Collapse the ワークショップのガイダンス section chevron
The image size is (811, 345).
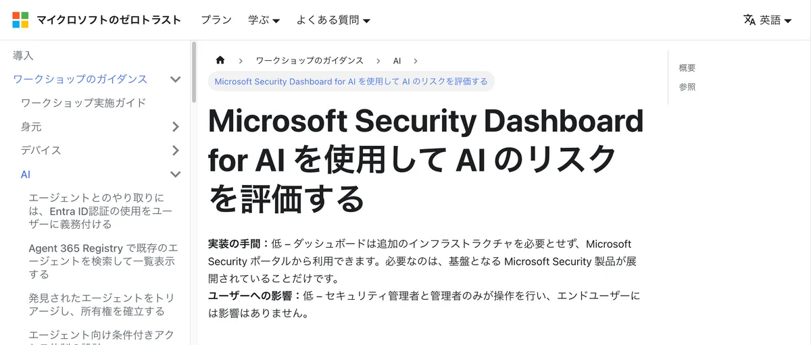175,80
